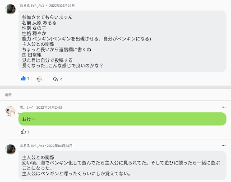Click あるる's avatar on the top post
The height and width of the screenshot is (182, 231).
point(10,9)
